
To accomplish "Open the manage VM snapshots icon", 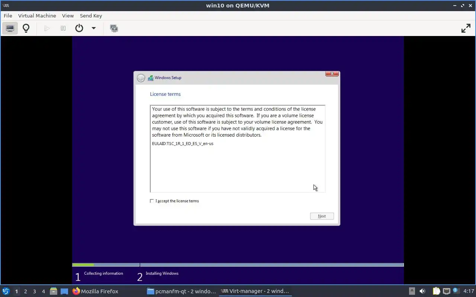I will point(114,28).
